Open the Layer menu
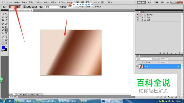This screenshot has height=103, width=184. [x=31, y=2]
